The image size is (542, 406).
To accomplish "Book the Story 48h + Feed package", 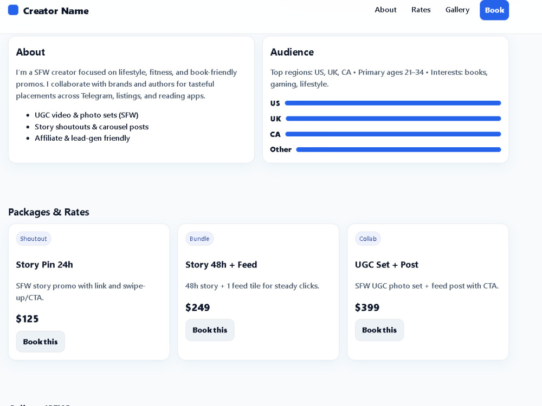I will 210,330.
